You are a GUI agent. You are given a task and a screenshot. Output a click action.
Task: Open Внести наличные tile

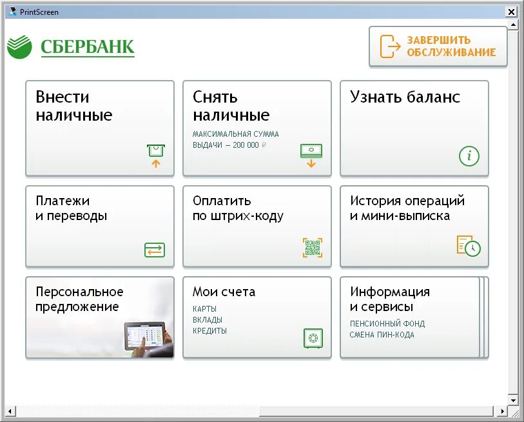pyautogui.click(x=100, y=128)
